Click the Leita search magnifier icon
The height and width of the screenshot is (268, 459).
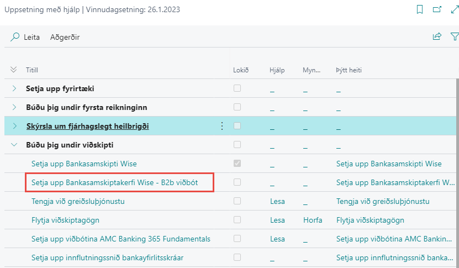click(15, 37)
